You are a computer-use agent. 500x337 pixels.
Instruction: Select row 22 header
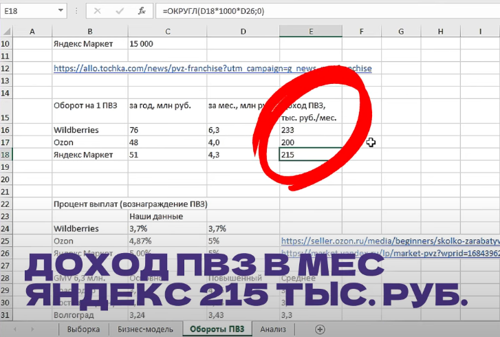(6, 204)
